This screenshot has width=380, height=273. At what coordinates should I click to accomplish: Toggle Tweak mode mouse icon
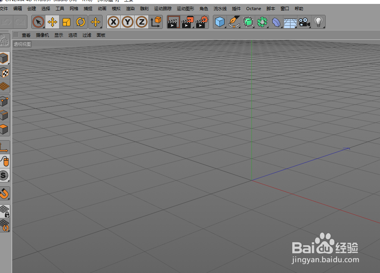coord(5,161)
